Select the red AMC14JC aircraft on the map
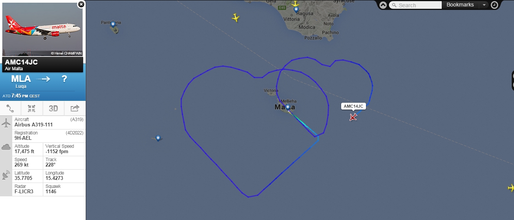The width and height of the screenshot is (514, 220). pos(353,117)
